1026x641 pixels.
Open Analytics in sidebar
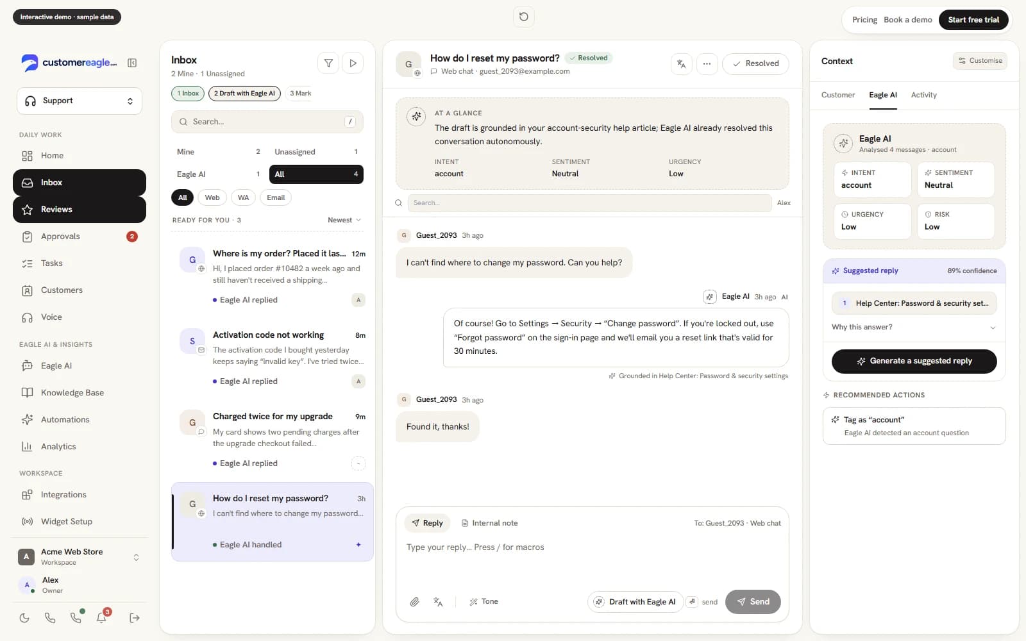[80, 447]
